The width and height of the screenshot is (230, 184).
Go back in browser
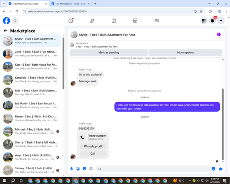4,11
